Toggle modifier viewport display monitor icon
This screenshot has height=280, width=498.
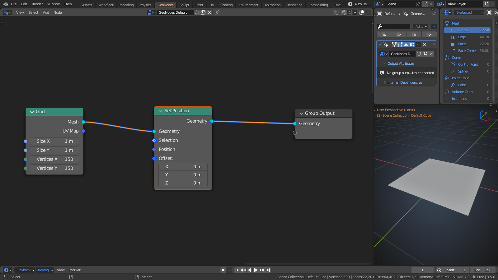pos(406,44)
